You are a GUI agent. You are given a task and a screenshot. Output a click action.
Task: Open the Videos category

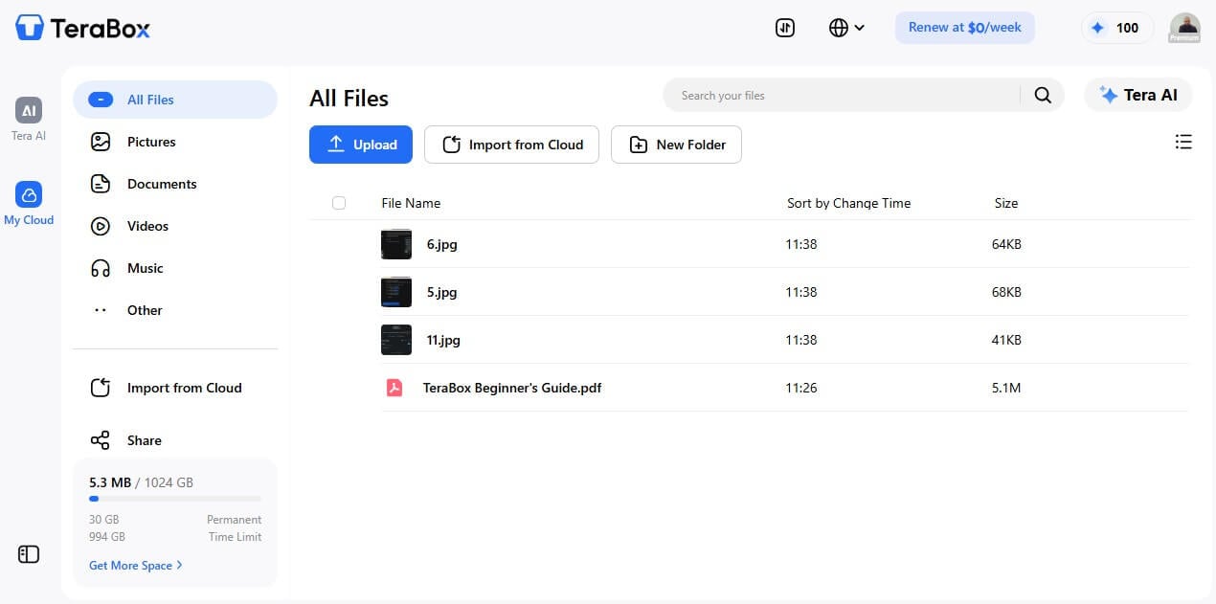(175, 226)
